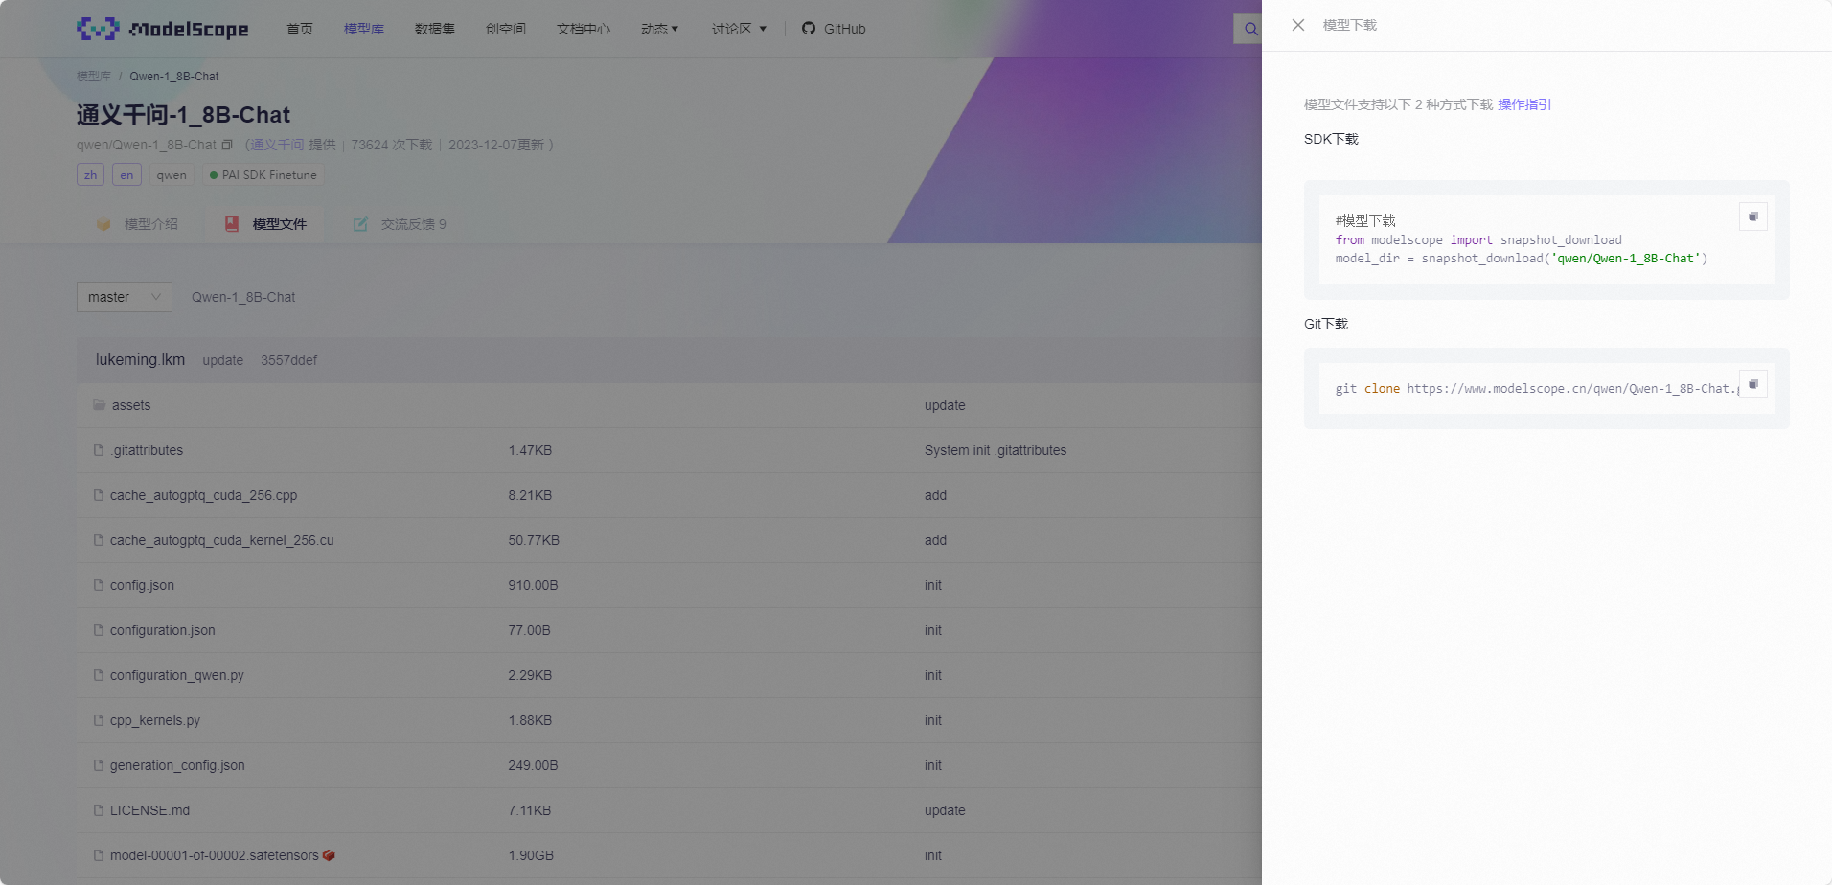
Task: Click the Git下载 heading
Action: tap(1326, 324)
